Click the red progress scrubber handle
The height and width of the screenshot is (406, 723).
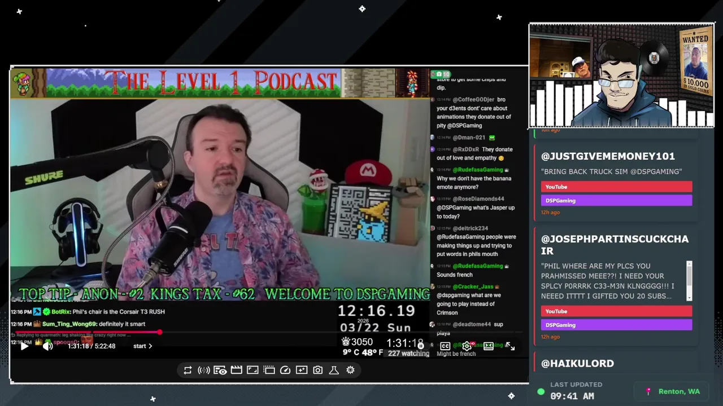[160, 333]
